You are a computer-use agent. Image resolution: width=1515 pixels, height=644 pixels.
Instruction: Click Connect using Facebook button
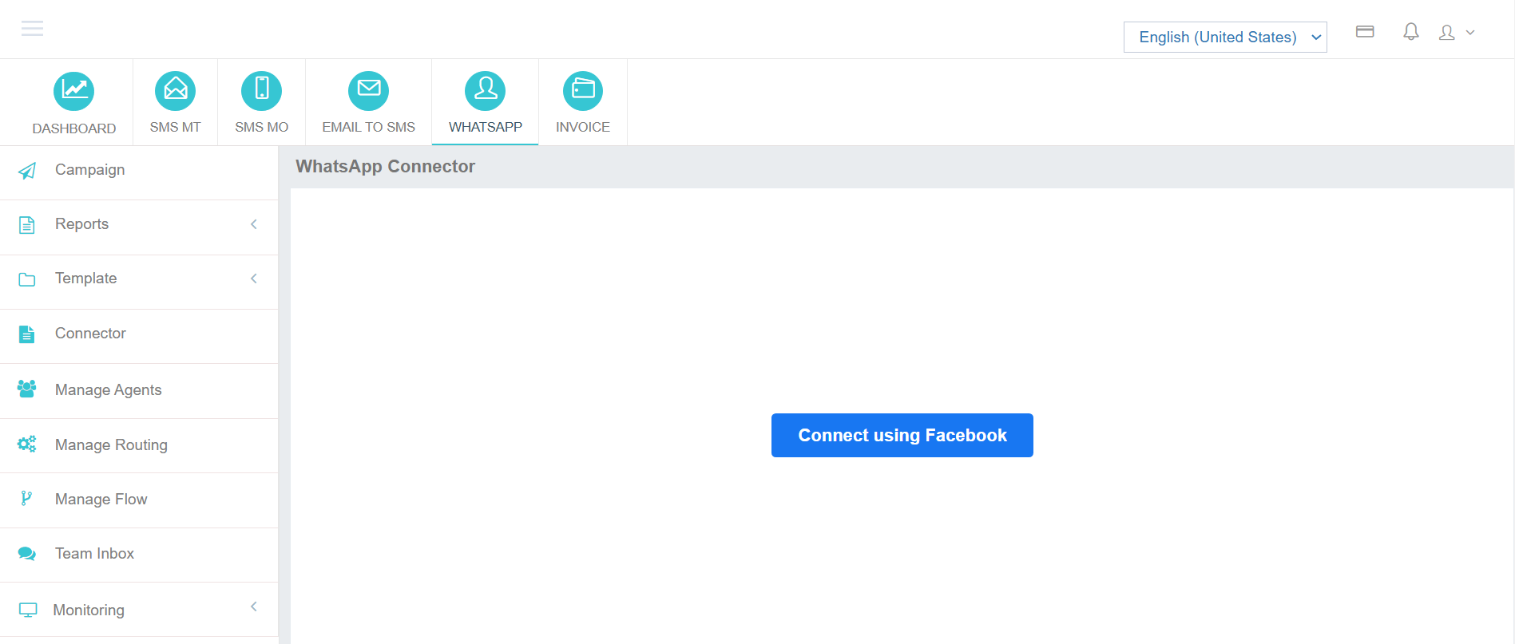[x=902, y=435]
